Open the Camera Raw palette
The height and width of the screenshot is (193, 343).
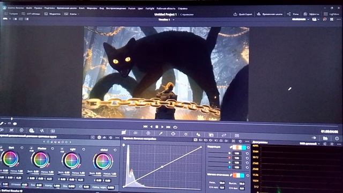click(x=2, y=130)
